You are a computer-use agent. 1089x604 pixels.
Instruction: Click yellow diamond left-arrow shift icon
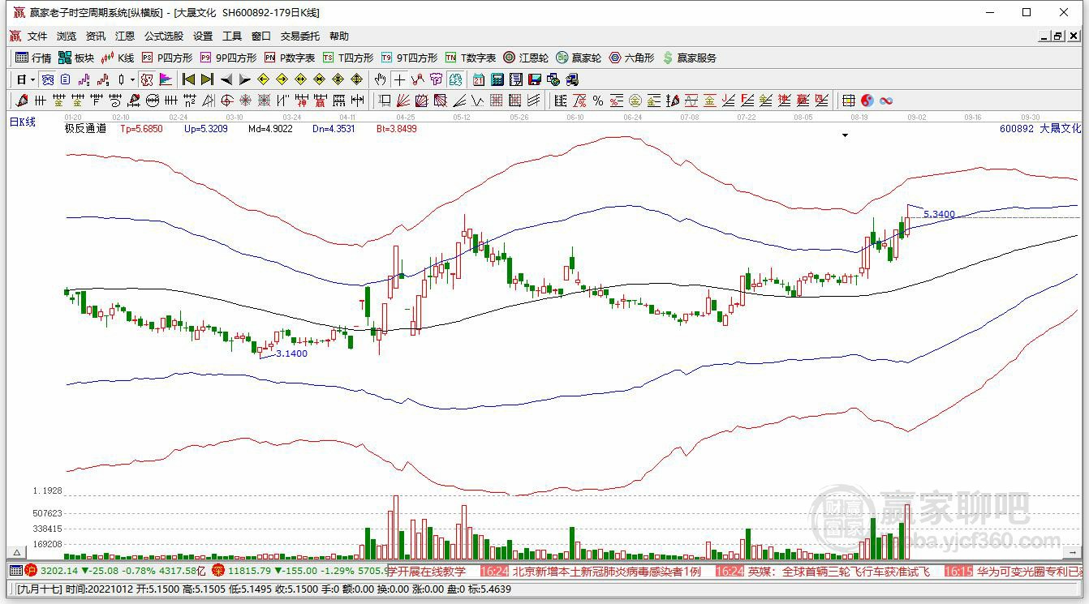pyautogui.click(x=263, y=79)
